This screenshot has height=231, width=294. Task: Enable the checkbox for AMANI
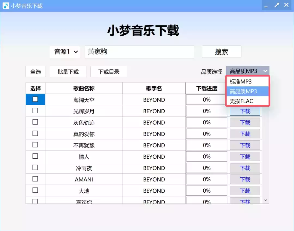[35, 179]
